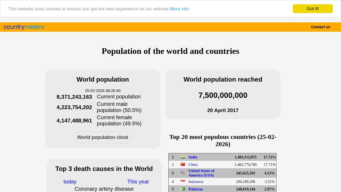Click the 7,500,000,000 milestone figure
This screenshot has height=192, width=341.
tap(223, 95)
